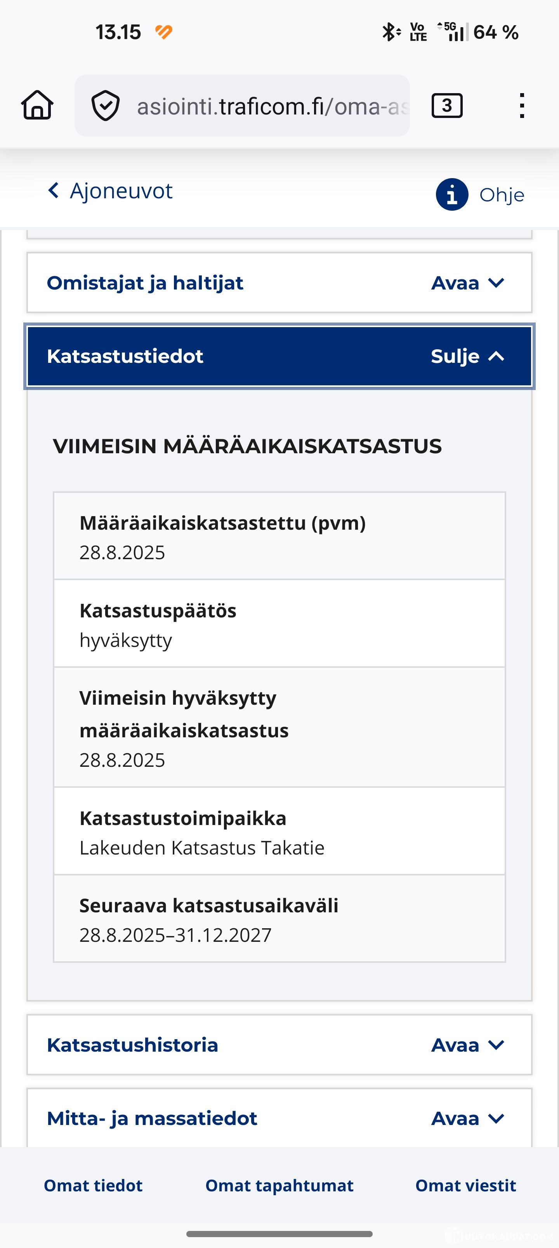Tap the browser home icon

[37, 105]
